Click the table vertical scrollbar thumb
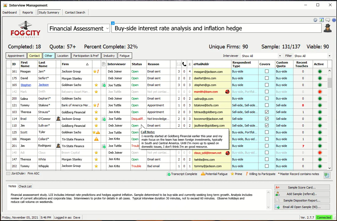The width and height of the screenshot is (337, 221). (x=329, y=83)
